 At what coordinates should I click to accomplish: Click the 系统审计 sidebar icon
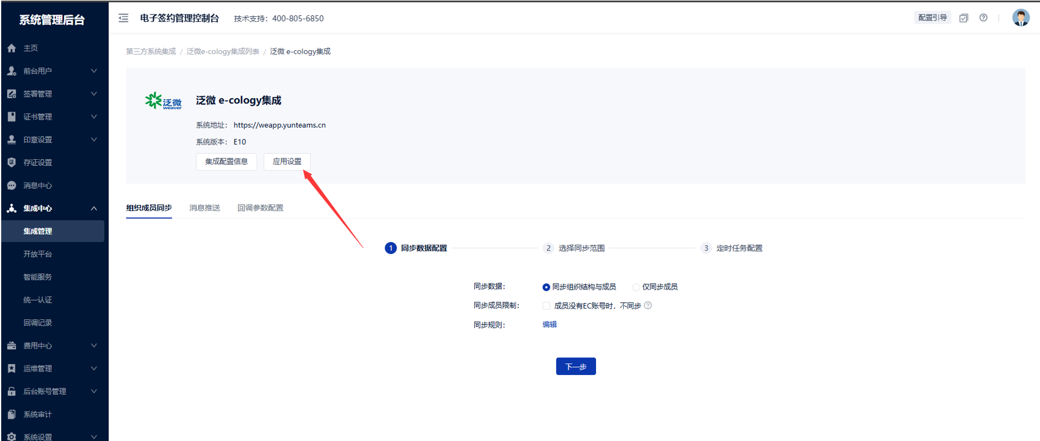point(12,414)
